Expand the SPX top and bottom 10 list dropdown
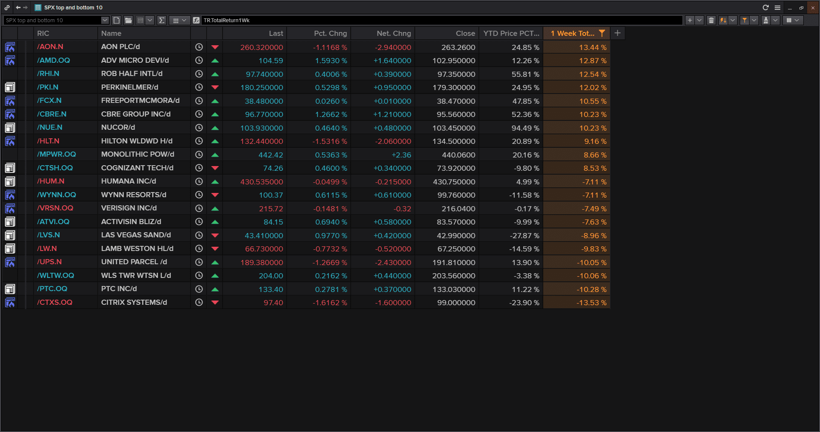 [x=105, y=20]
